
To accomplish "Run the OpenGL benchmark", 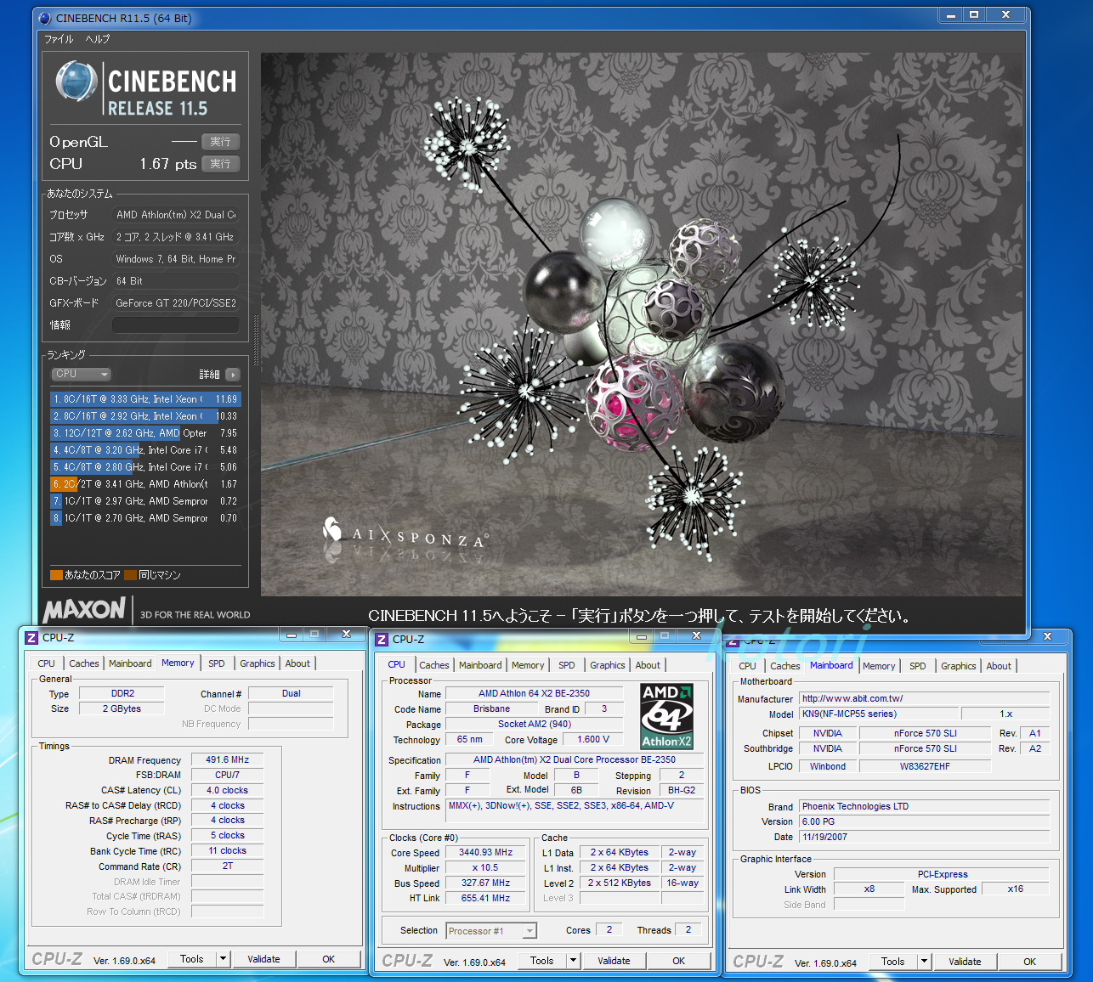I will click(x=221, y=142).
